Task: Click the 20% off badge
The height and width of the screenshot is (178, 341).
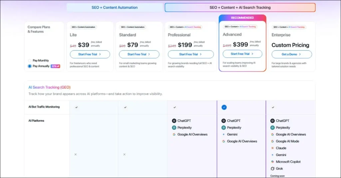Action: click(x=55, y=66)
